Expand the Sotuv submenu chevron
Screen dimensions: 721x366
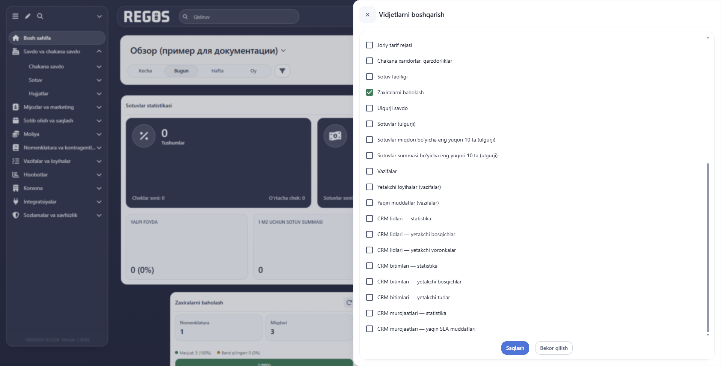pyautogui.click(x=99, y=80)
